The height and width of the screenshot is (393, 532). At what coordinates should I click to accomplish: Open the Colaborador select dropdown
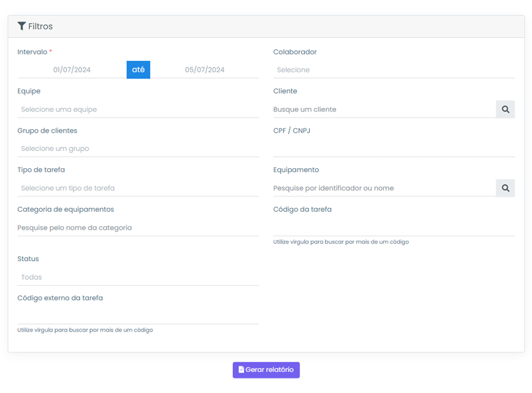393,70
